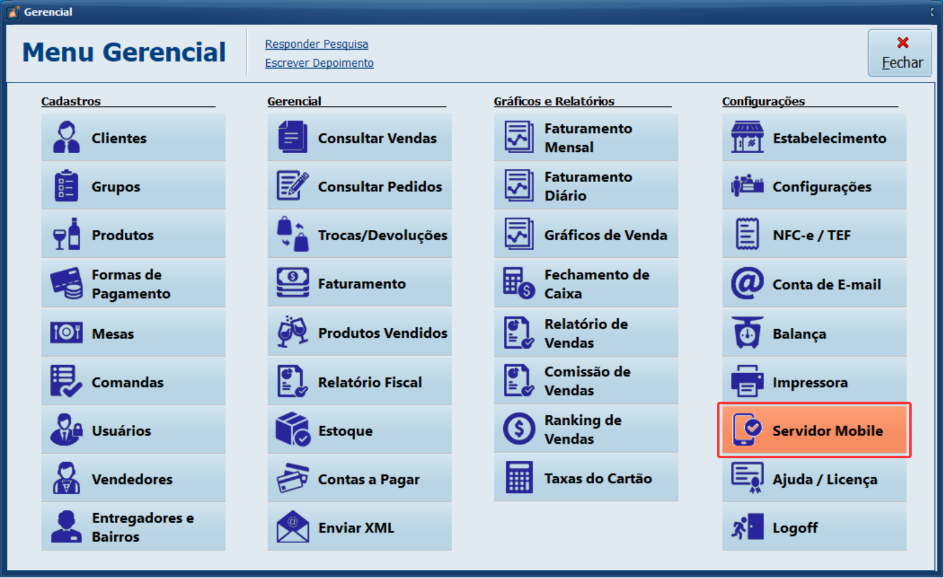The height and width of the screenshot is (578, 944).
Task: Open Trocas/Devoluções screen
Action: point(359,235)
